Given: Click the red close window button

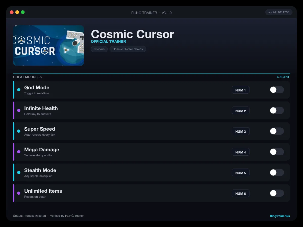Looking at the screenshot, I should (x=12, y=12).
